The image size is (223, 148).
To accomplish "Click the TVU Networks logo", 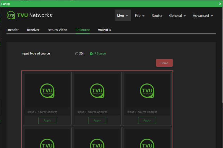I will (29, 15).
